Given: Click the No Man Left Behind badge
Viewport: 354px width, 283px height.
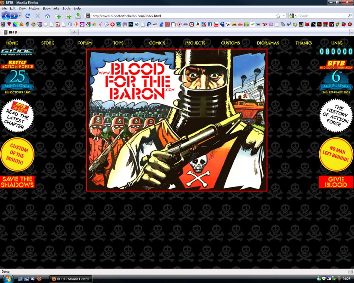Looking at the screenshot, I should pyautogui.click(x=336, y=154).
